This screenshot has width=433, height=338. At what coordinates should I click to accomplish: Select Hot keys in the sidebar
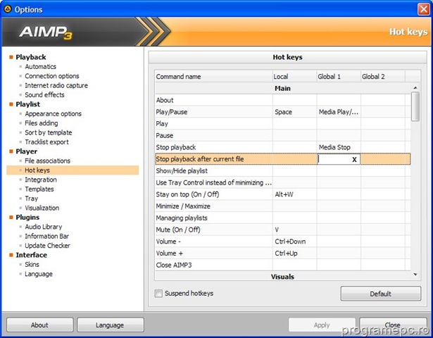pos(73,170)
